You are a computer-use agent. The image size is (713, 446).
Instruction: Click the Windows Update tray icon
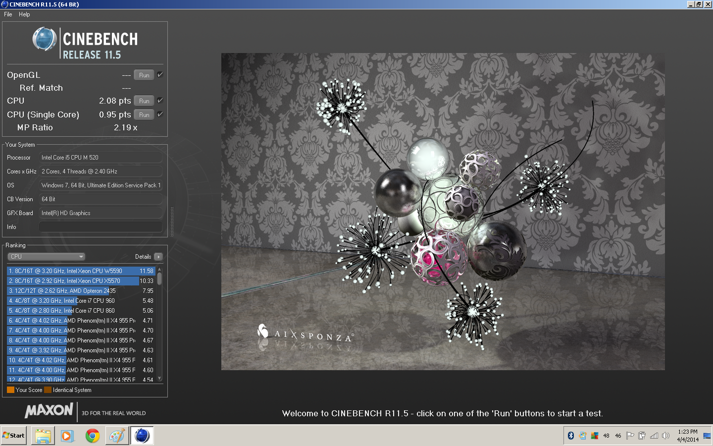pyautogui.click(x=583, y=436)
